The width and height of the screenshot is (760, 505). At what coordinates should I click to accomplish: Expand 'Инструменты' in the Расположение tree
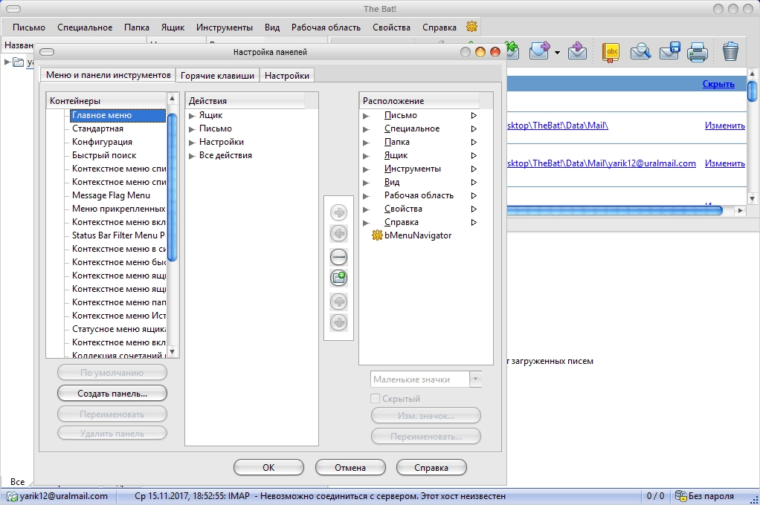pos(367,169)
